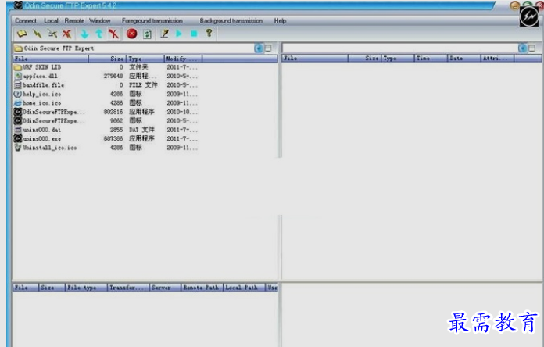The image size is (544, 347).
Task: Click the local path field Odin Secure FTP Expert
Action: coord(133,48)
